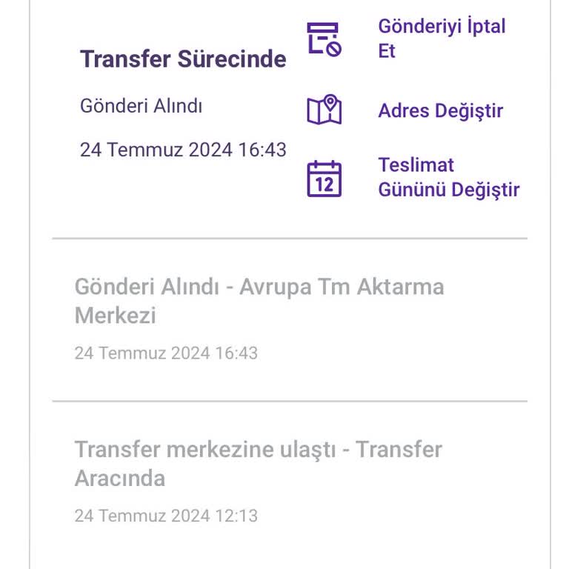Open the Gönderi Alındı - Avrupa Tm Aktarma entry
Screen dimensions: 569x569
pyautogui.click(x=259, y=287)
